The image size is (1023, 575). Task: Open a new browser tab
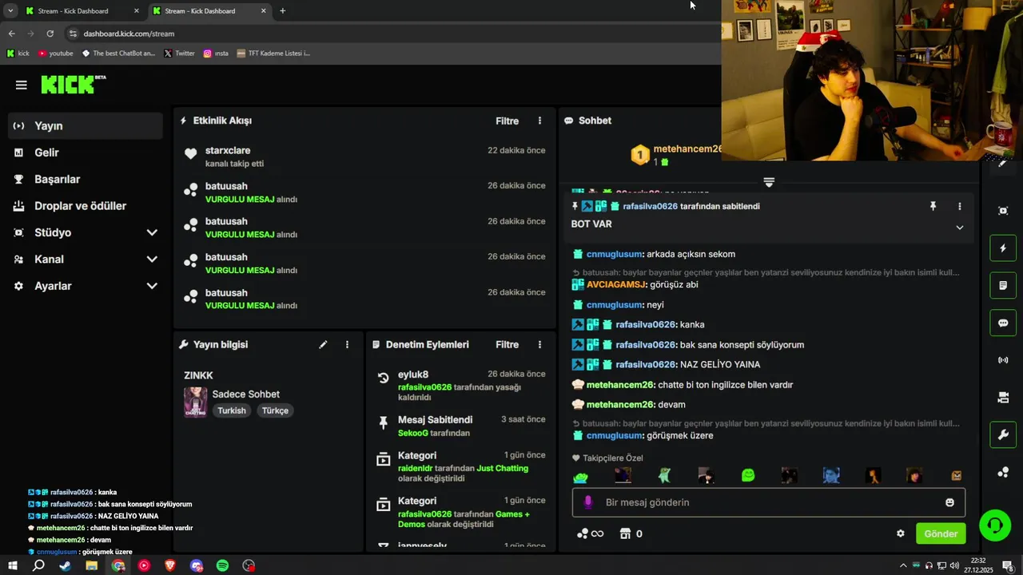(x=282, y=11)
